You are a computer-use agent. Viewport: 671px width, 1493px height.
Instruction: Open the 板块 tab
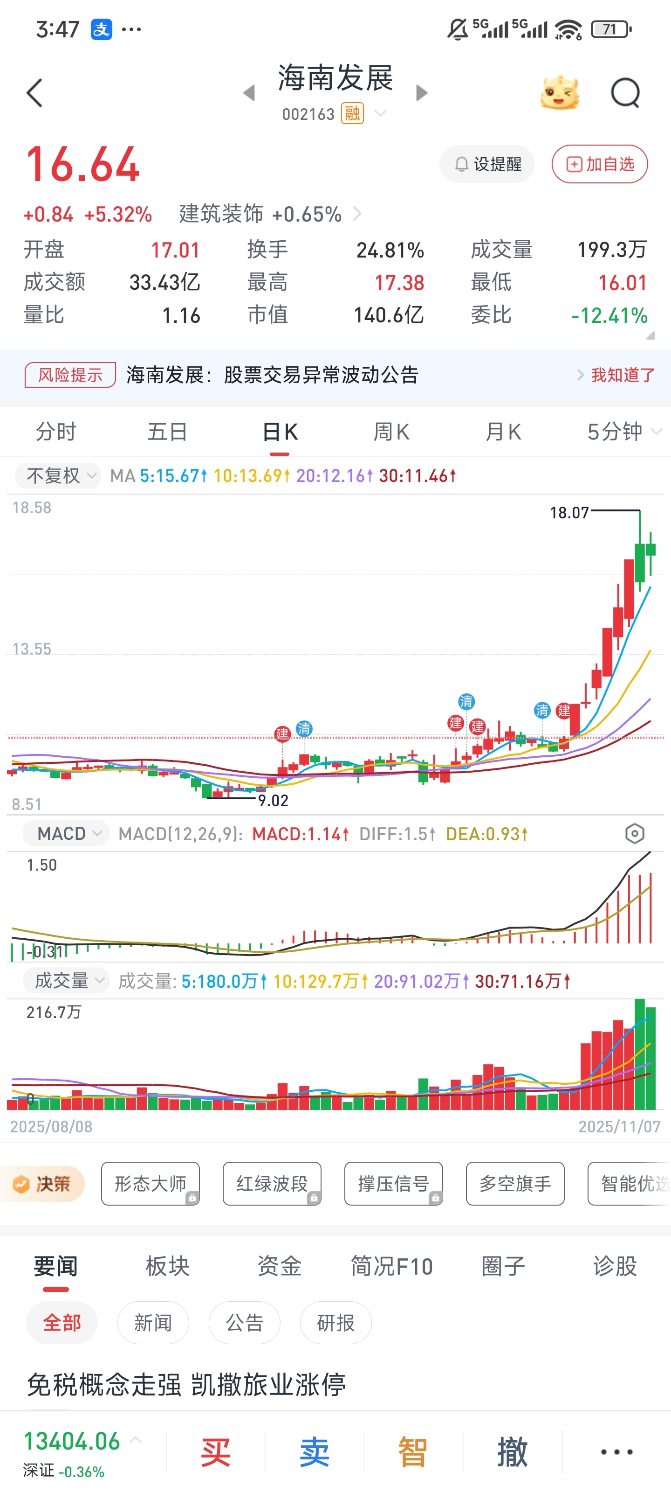167,1266
